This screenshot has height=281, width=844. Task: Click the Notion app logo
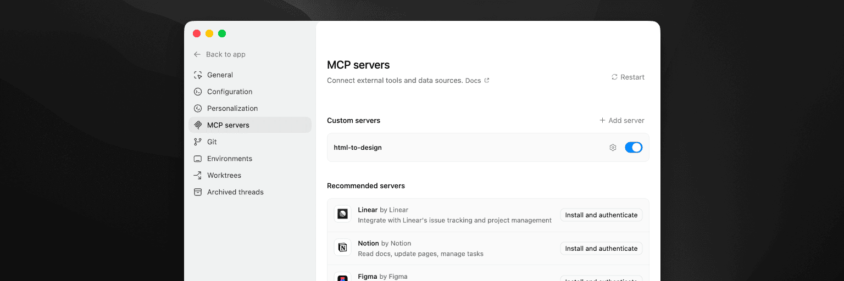342,248
